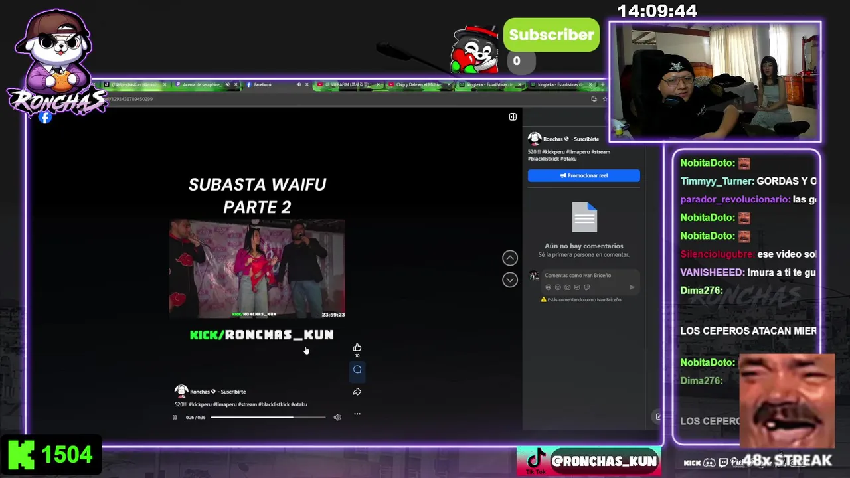Screen dimensions: 850x478
Task: Add a sticker to the comment
Action: pyautogui.click(x=587, y=287)
